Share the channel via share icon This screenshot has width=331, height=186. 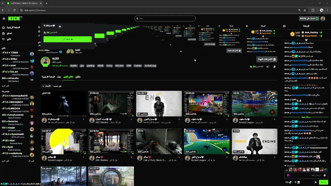pos(267,67)
